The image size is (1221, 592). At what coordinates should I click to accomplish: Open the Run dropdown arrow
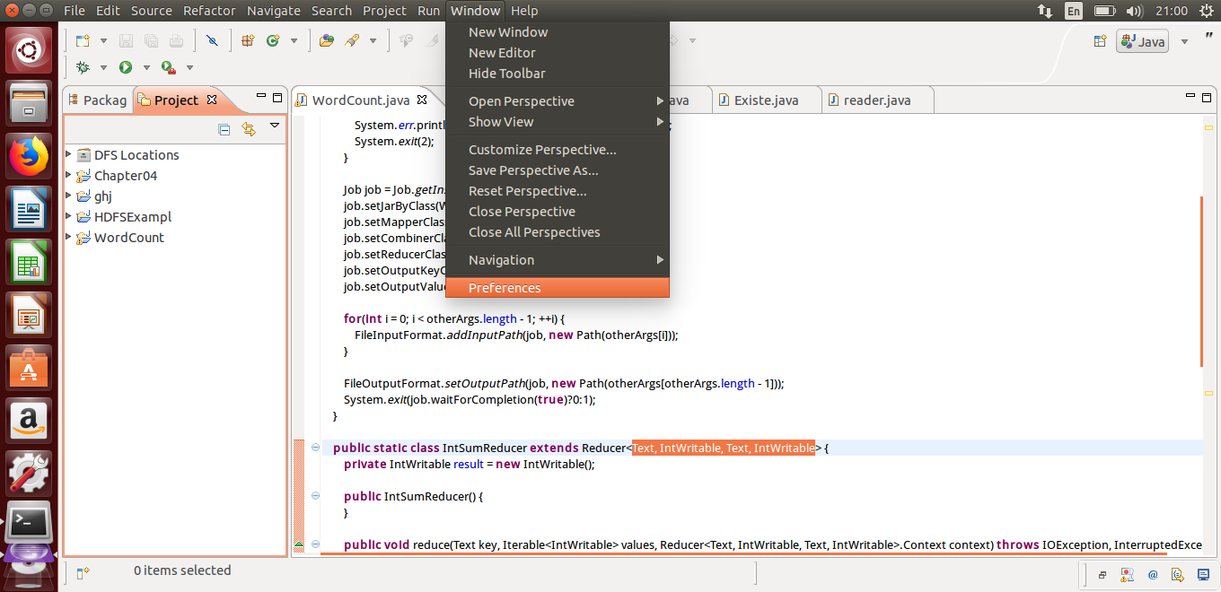pyautogui.click(x=145, y=68)
